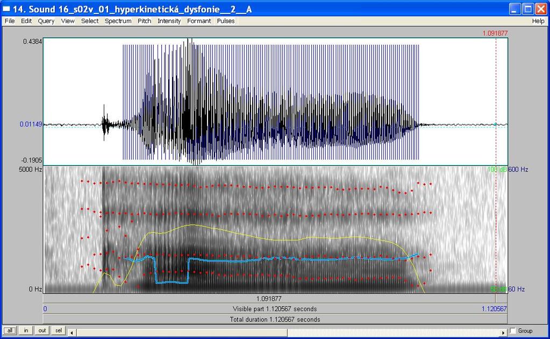Click the Praat window icon in title bar
Viewport: 550px width, 339px height.
click(x=6, y=9)
